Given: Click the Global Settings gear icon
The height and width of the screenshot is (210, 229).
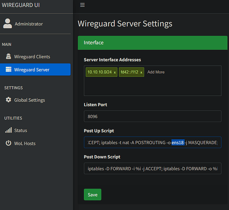Looking at the screenshot, I should pos(8,100).
